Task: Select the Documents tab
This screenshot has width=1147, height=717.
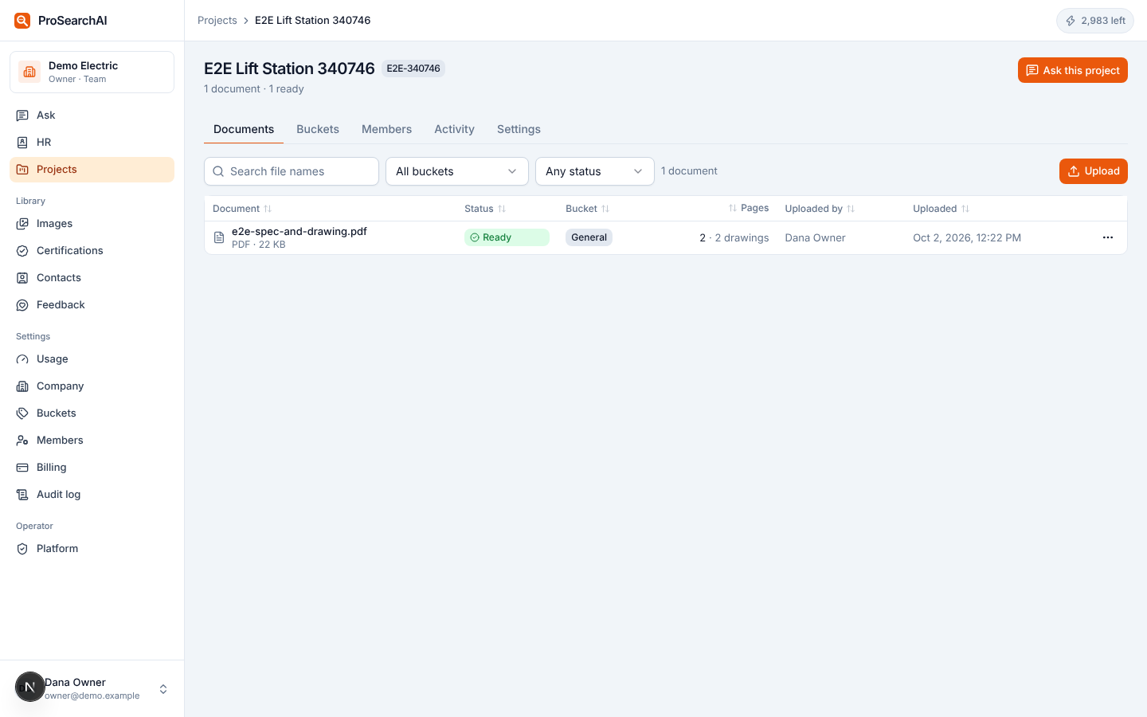Action: coord(244,129)
